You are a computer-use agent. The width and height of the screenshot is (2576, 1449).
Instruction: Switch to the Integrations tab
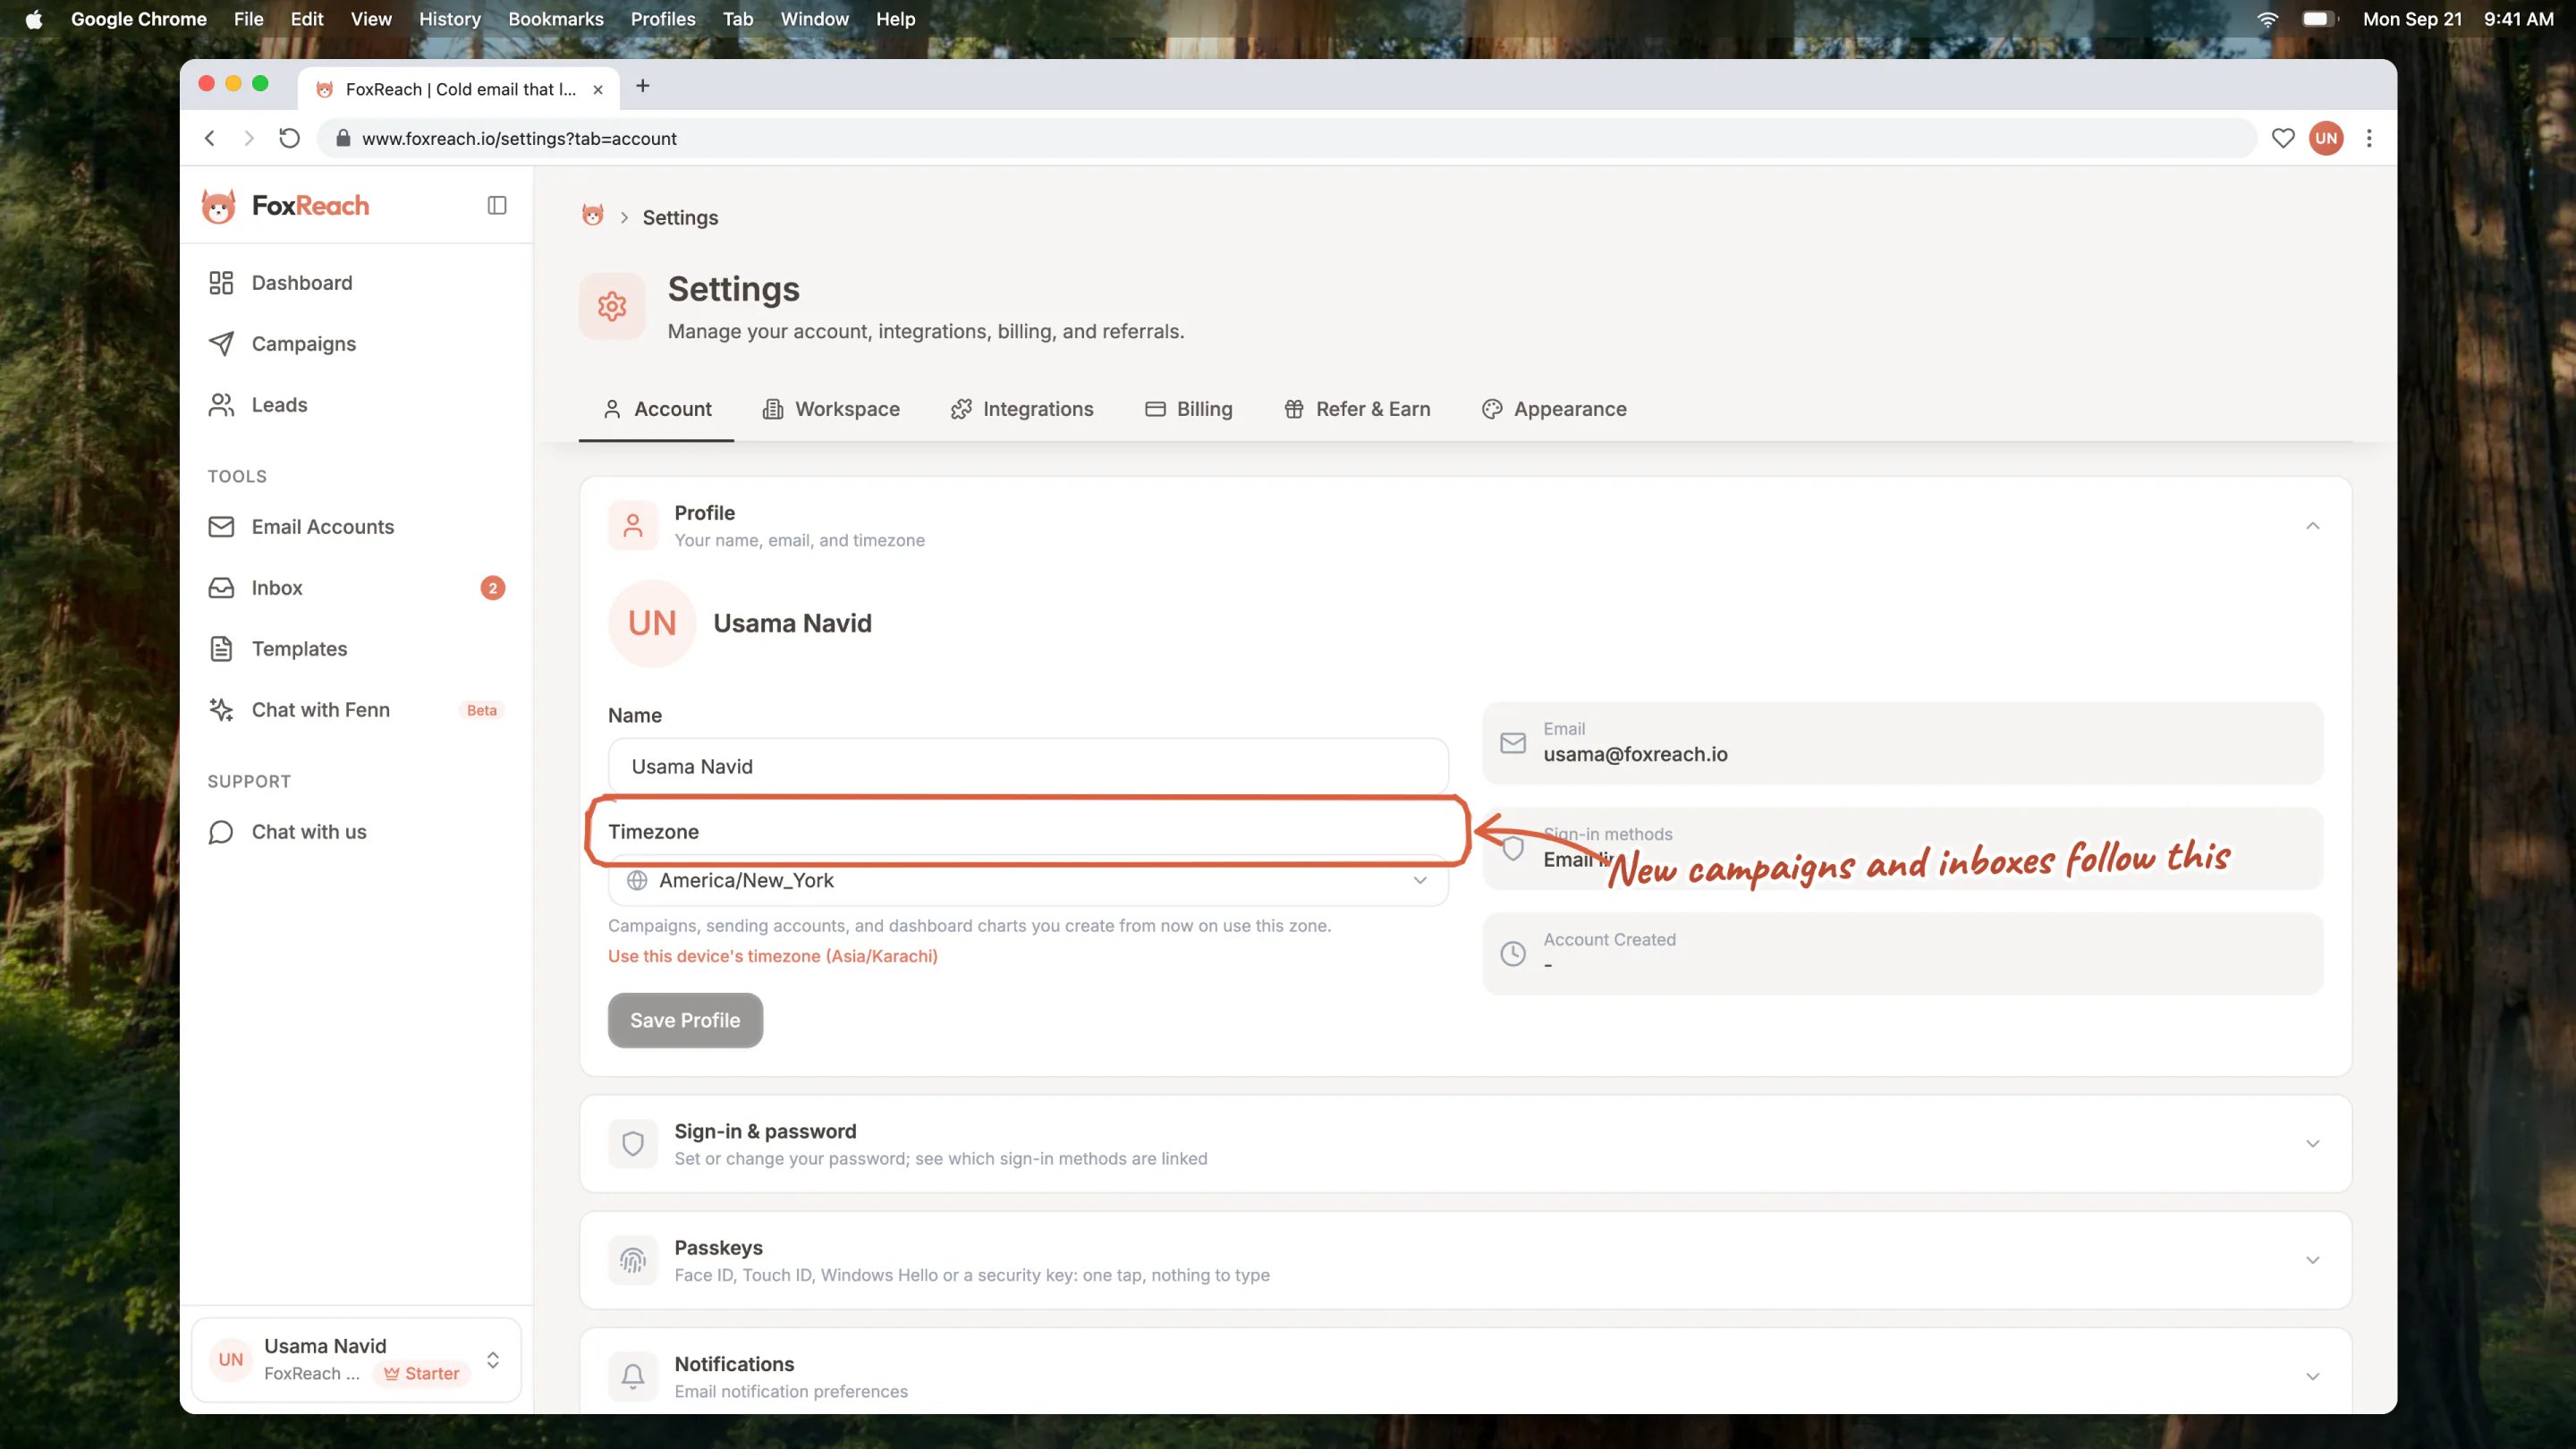1022,409
